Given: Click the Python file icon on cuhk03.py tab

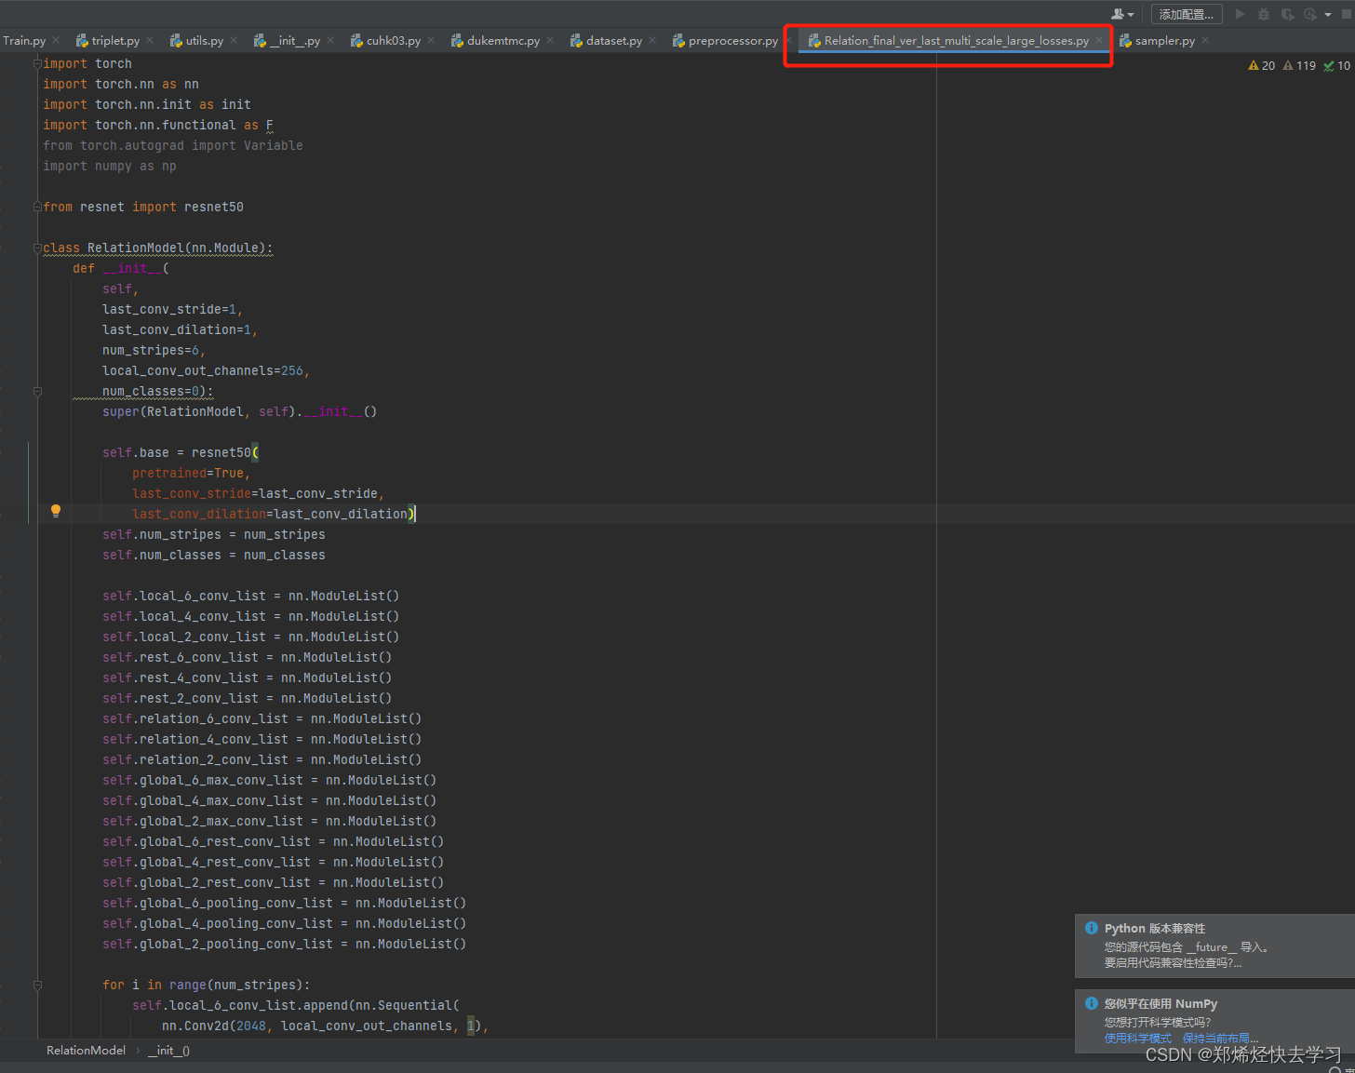Looking at the screenshot, I should coord(356,40).
